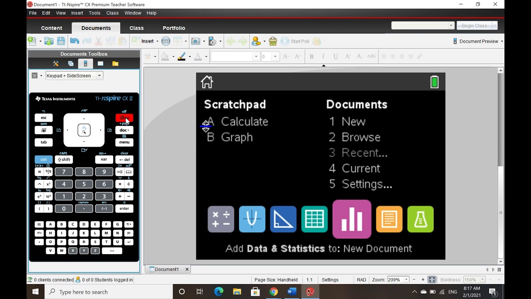
Task: Click the line color pencil icon
Action: tap(181, 56)
